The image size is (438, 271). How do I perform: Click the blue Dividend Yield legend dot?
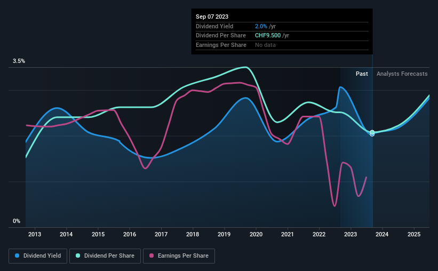(x=17, y=256)
